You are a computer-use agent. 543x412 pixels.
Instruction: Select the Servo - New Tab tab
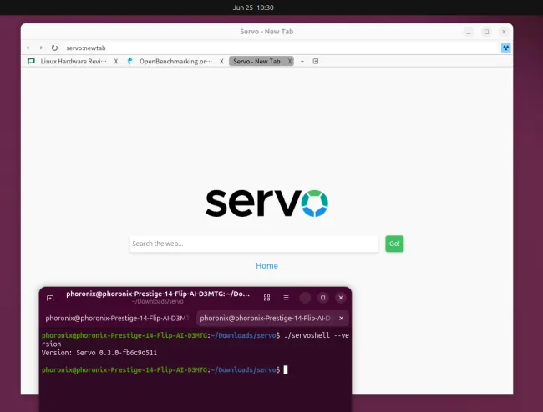(x=256, y=61)
